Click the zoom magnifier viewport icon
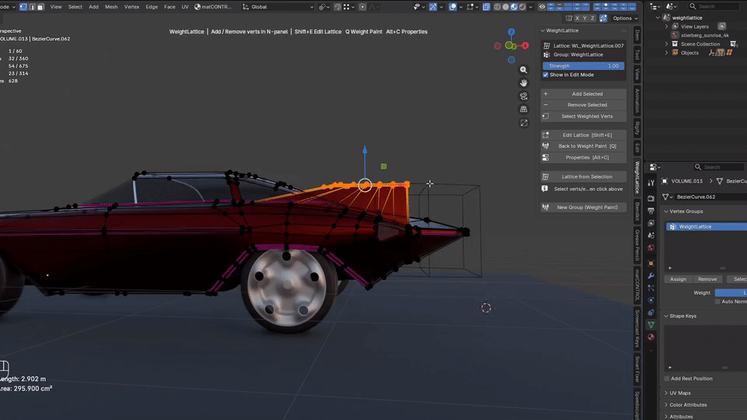 click(524, 70)
